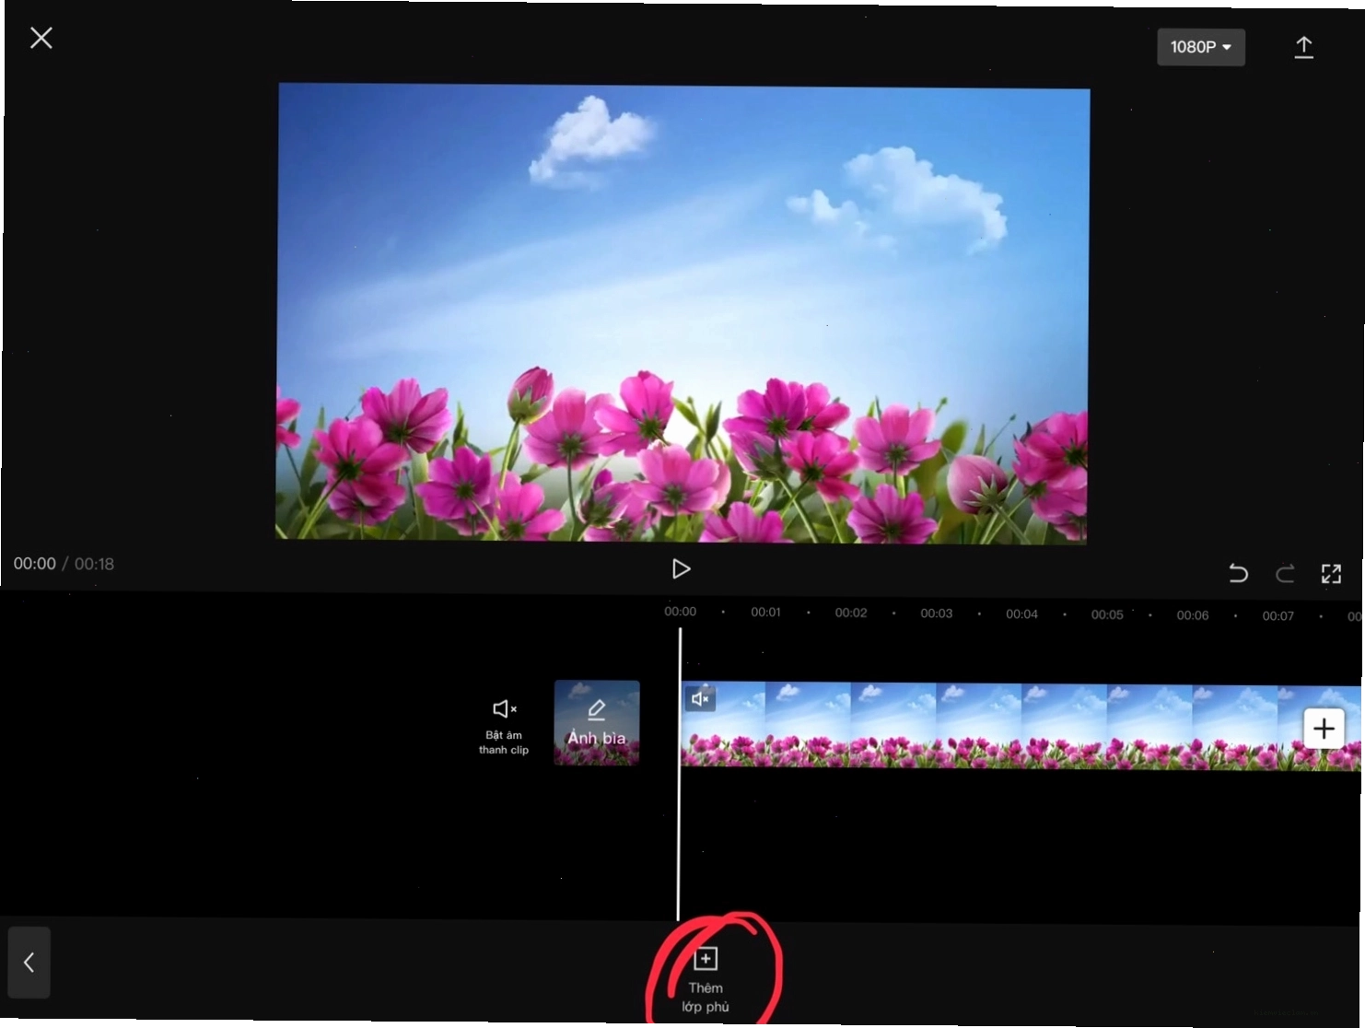This screenshot has width=1365, height=1028.
Task: Click the timeline playhead line
Action: pyautogui.click(x=679, y=774)
